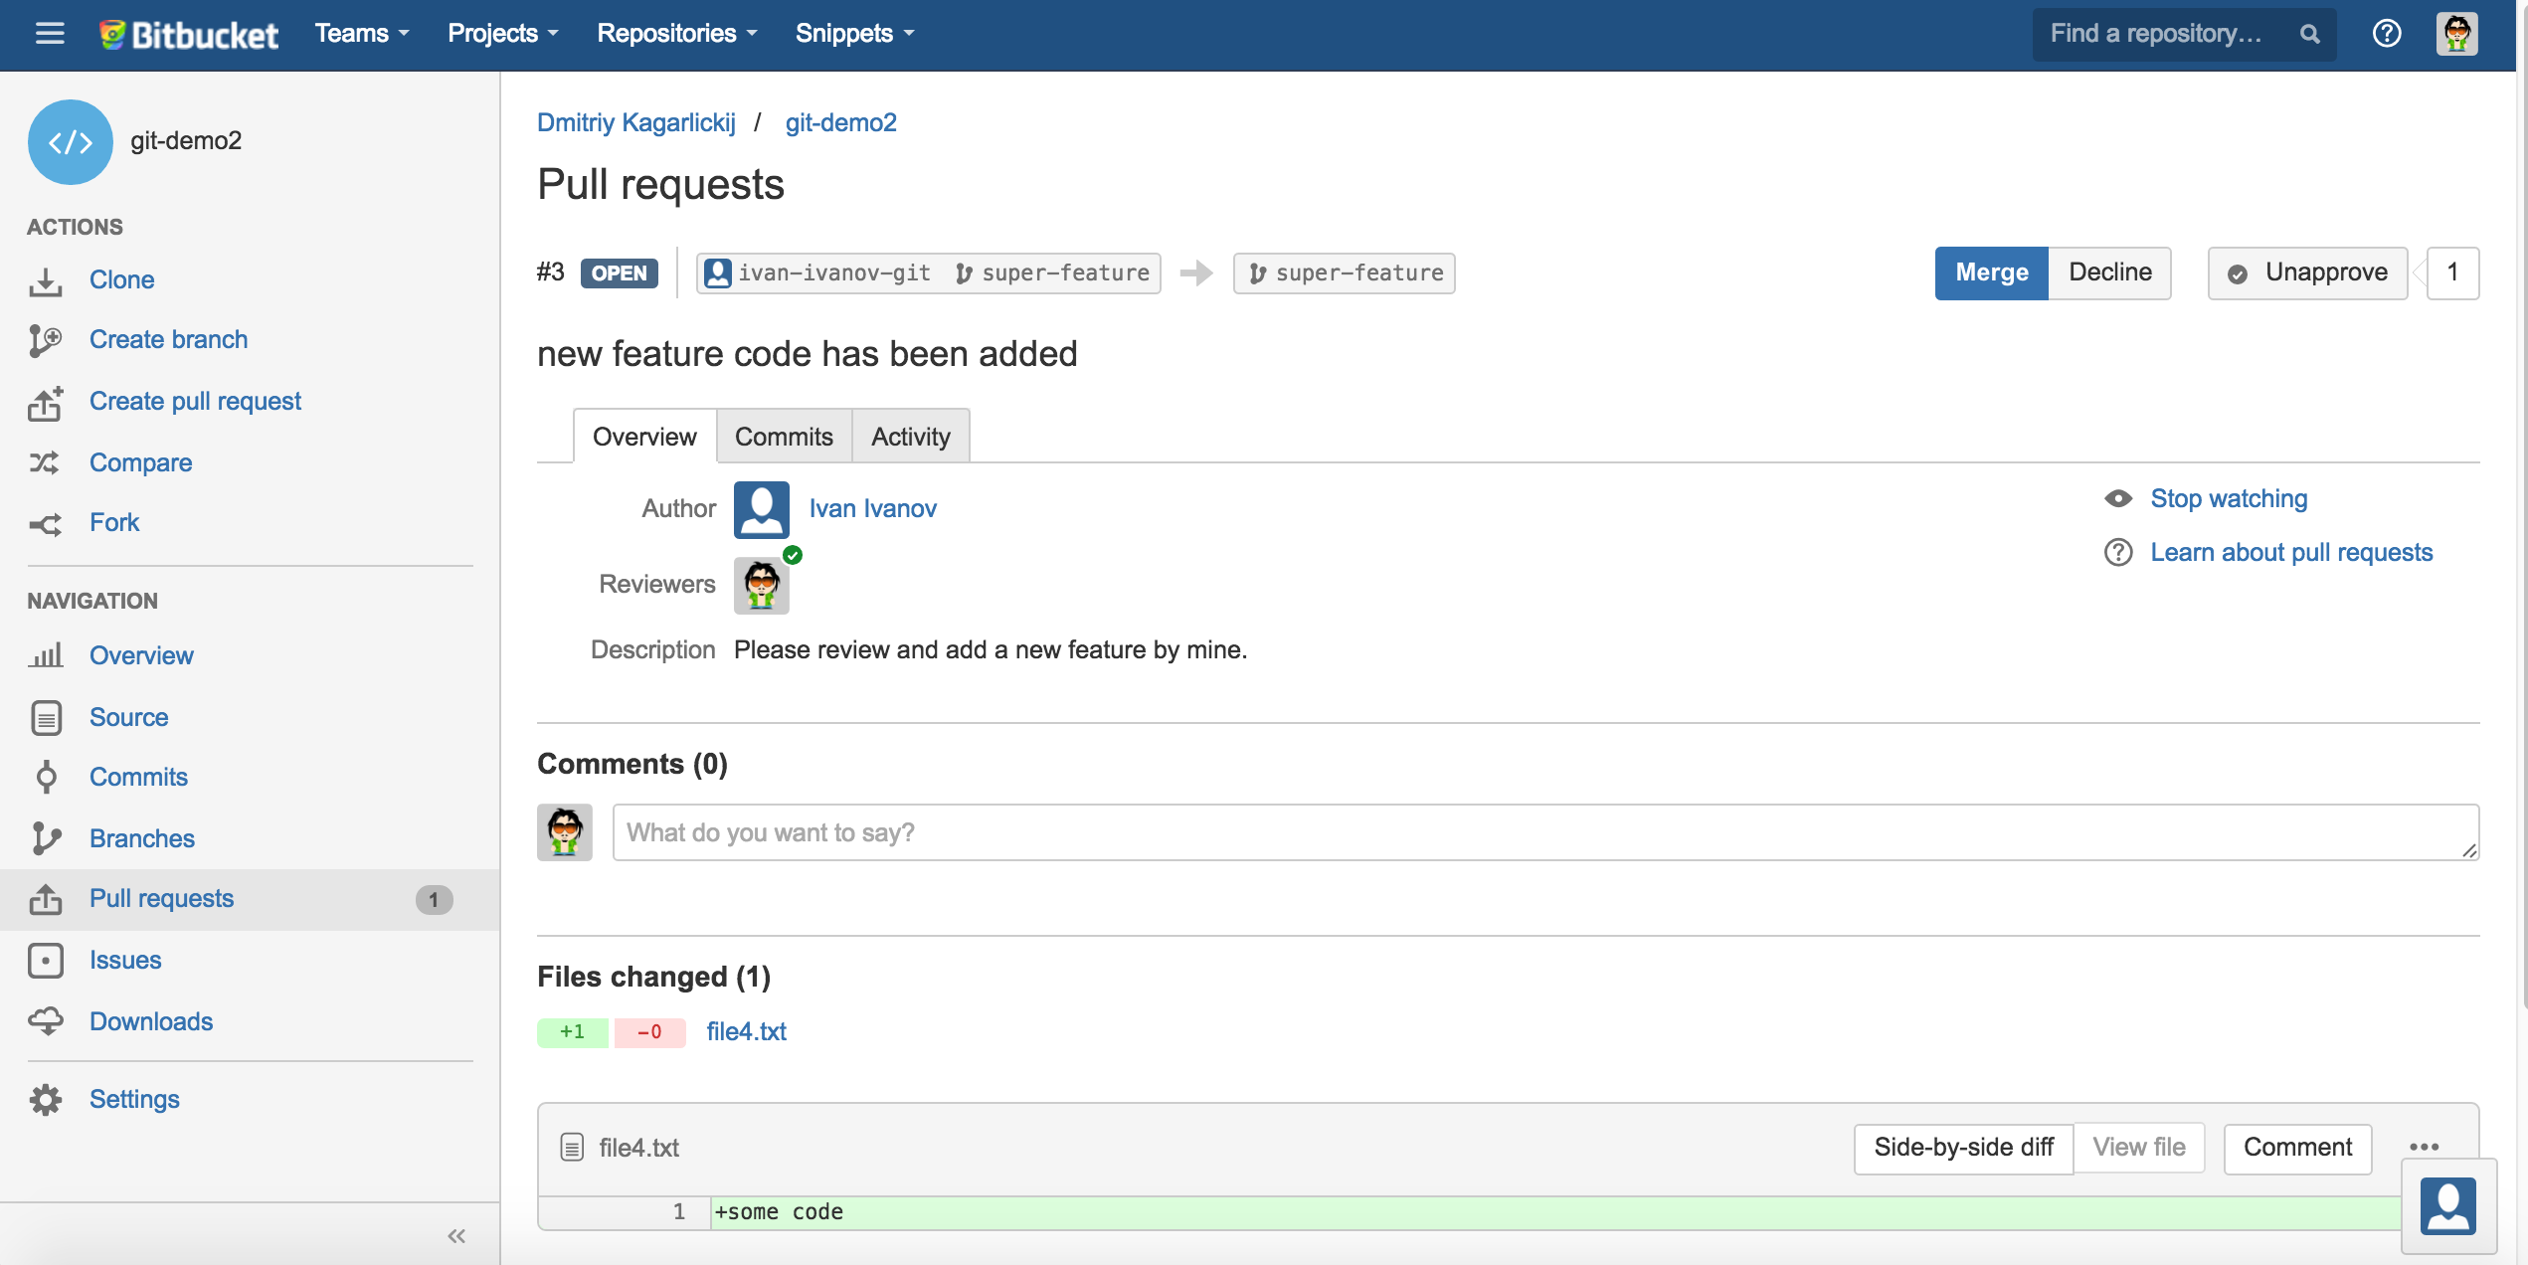Open the help question-mark icon in header
This screenshot has height=1265, width=2528.
pos(2386,34)
